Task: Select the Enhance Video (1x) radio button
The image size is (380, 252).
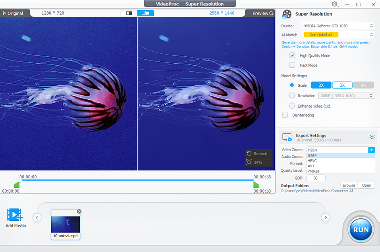Action: [x=292, y=106]
